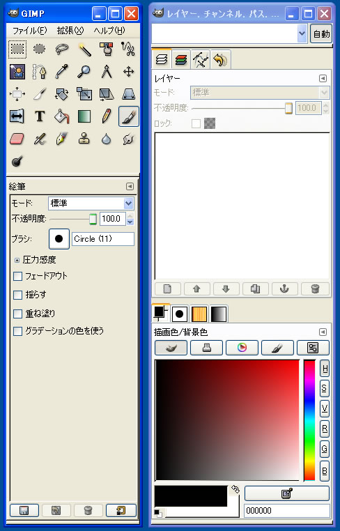Open the brush モード dropdown
The image size is (340, 531).
pyautogui.click(x=91, y=203)
